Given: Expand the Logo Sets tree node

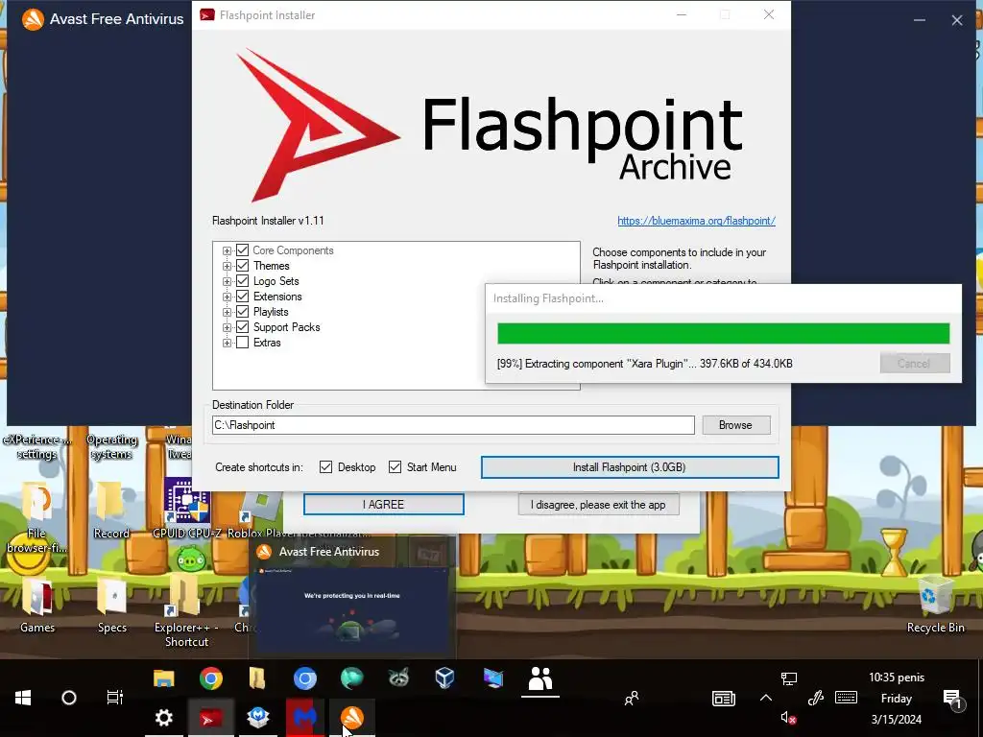Looking at the screenshot, I should click(227, 281).
